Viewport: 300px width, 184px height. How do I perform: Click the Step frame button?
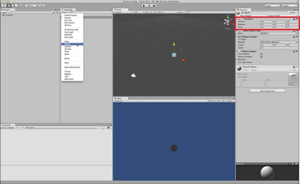tap(154, 6)
